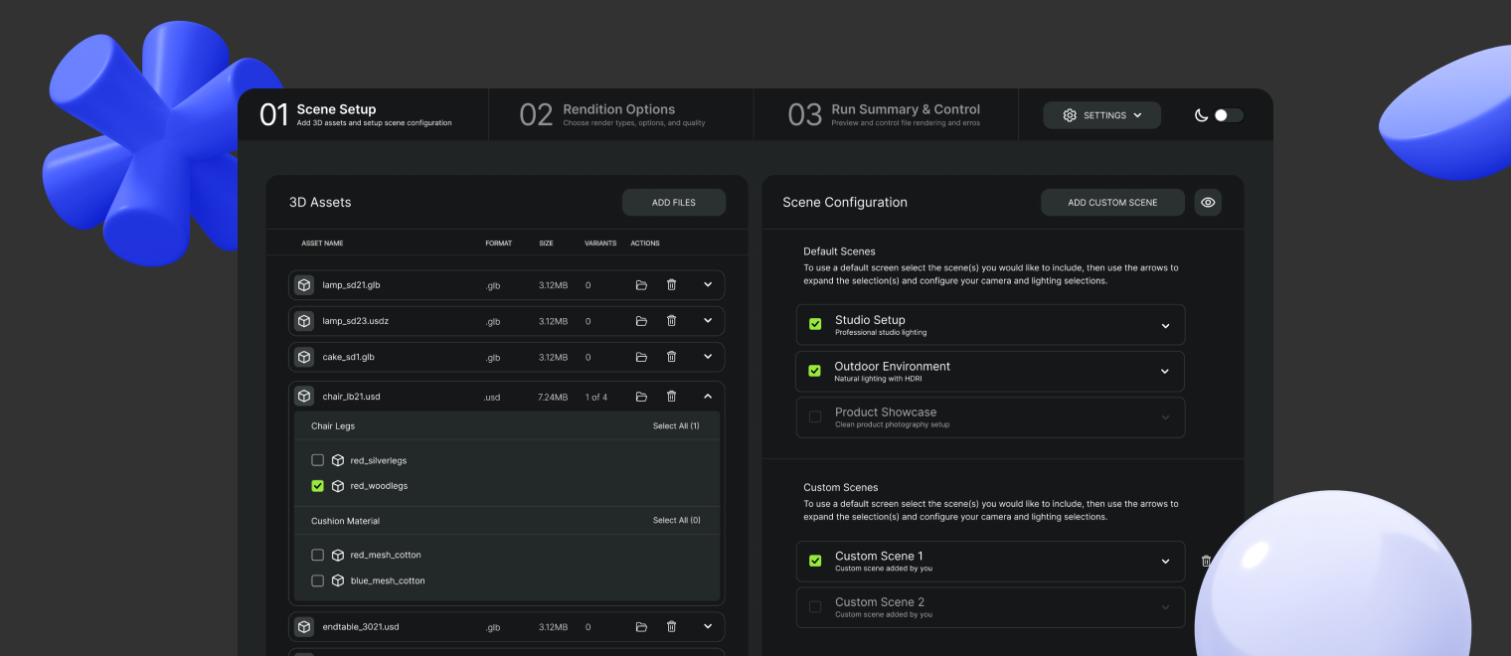Collapse the chair_lb21.usd variants list
This screenshot has width=1511, height=656.
708,397
